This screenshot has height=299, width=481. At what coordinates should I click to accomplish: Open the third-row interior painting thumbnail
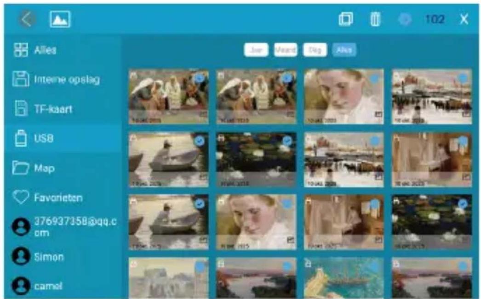click(344, 222)
